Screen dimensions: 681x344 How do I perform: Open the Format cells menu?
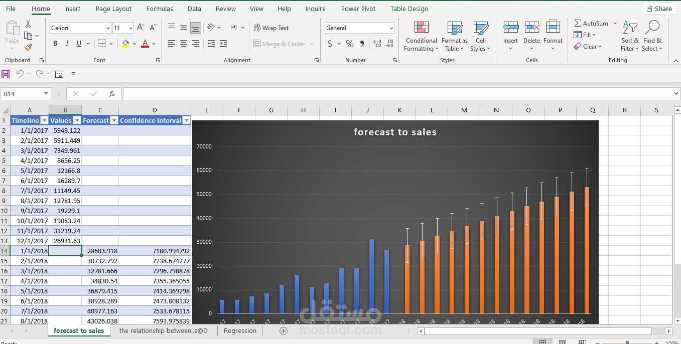pos(553,36)
